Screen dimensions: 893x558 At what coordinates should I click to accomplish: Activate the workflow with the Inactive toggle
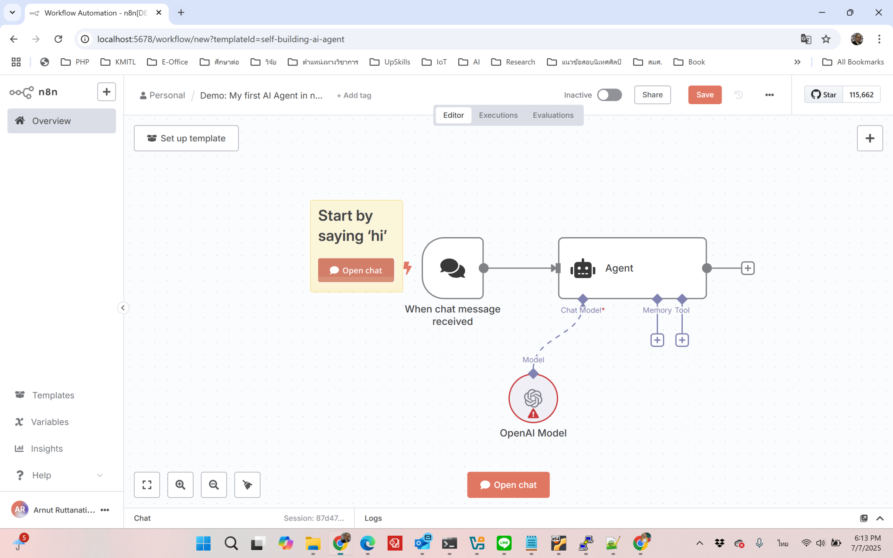[x=609, y=95]
